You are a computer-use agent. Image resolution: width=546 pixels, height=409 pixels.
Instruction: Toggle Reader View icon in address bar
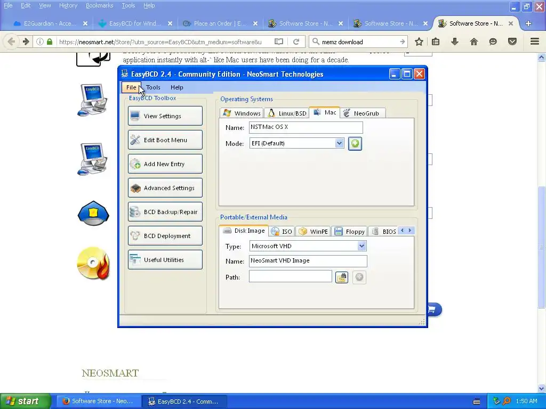(x=278, y=42)
